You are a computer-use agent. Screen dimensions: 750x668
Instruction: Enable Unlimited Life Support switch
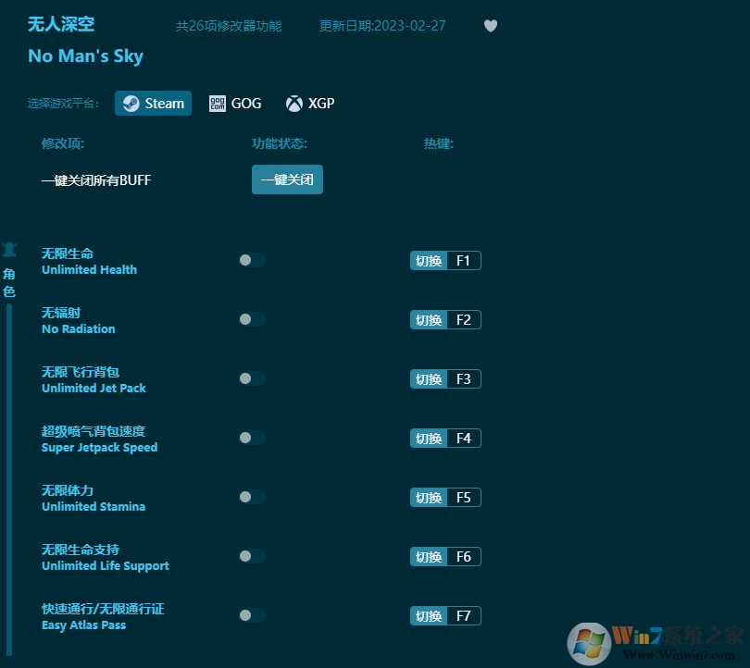pos(252,556)
